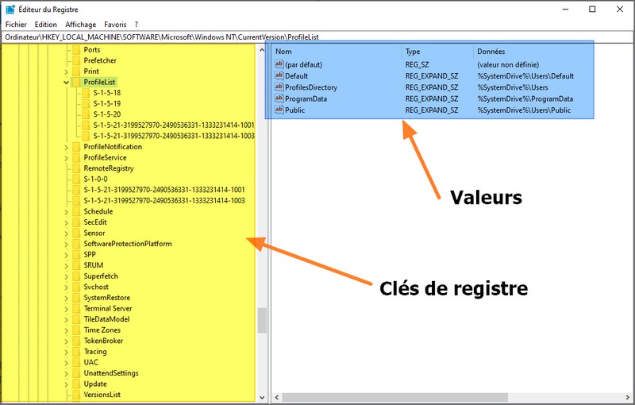This screenshot has height=405, width=635.
Task: Expand the Print key
Action: [x=66, y=71]
